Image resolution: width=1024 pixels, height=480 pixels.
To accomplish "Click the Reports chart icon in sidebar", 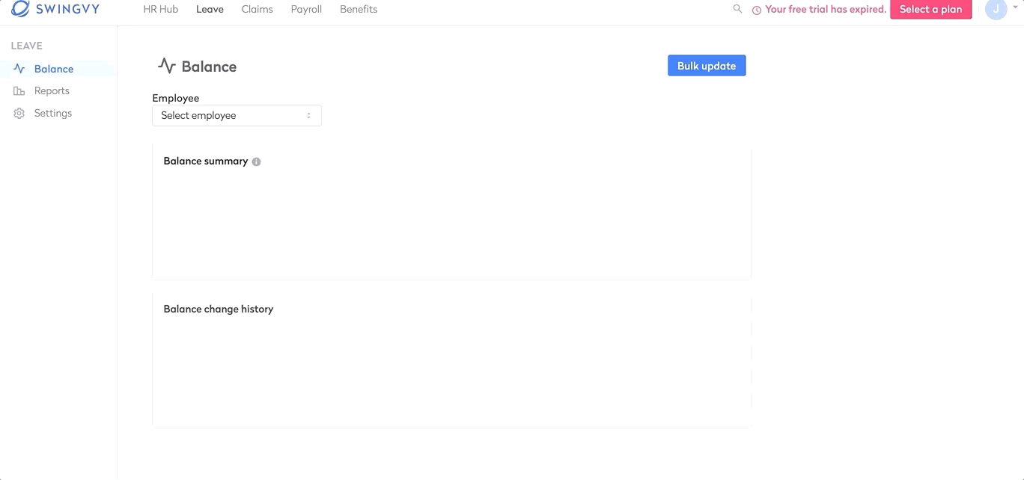I will (19, 91).
